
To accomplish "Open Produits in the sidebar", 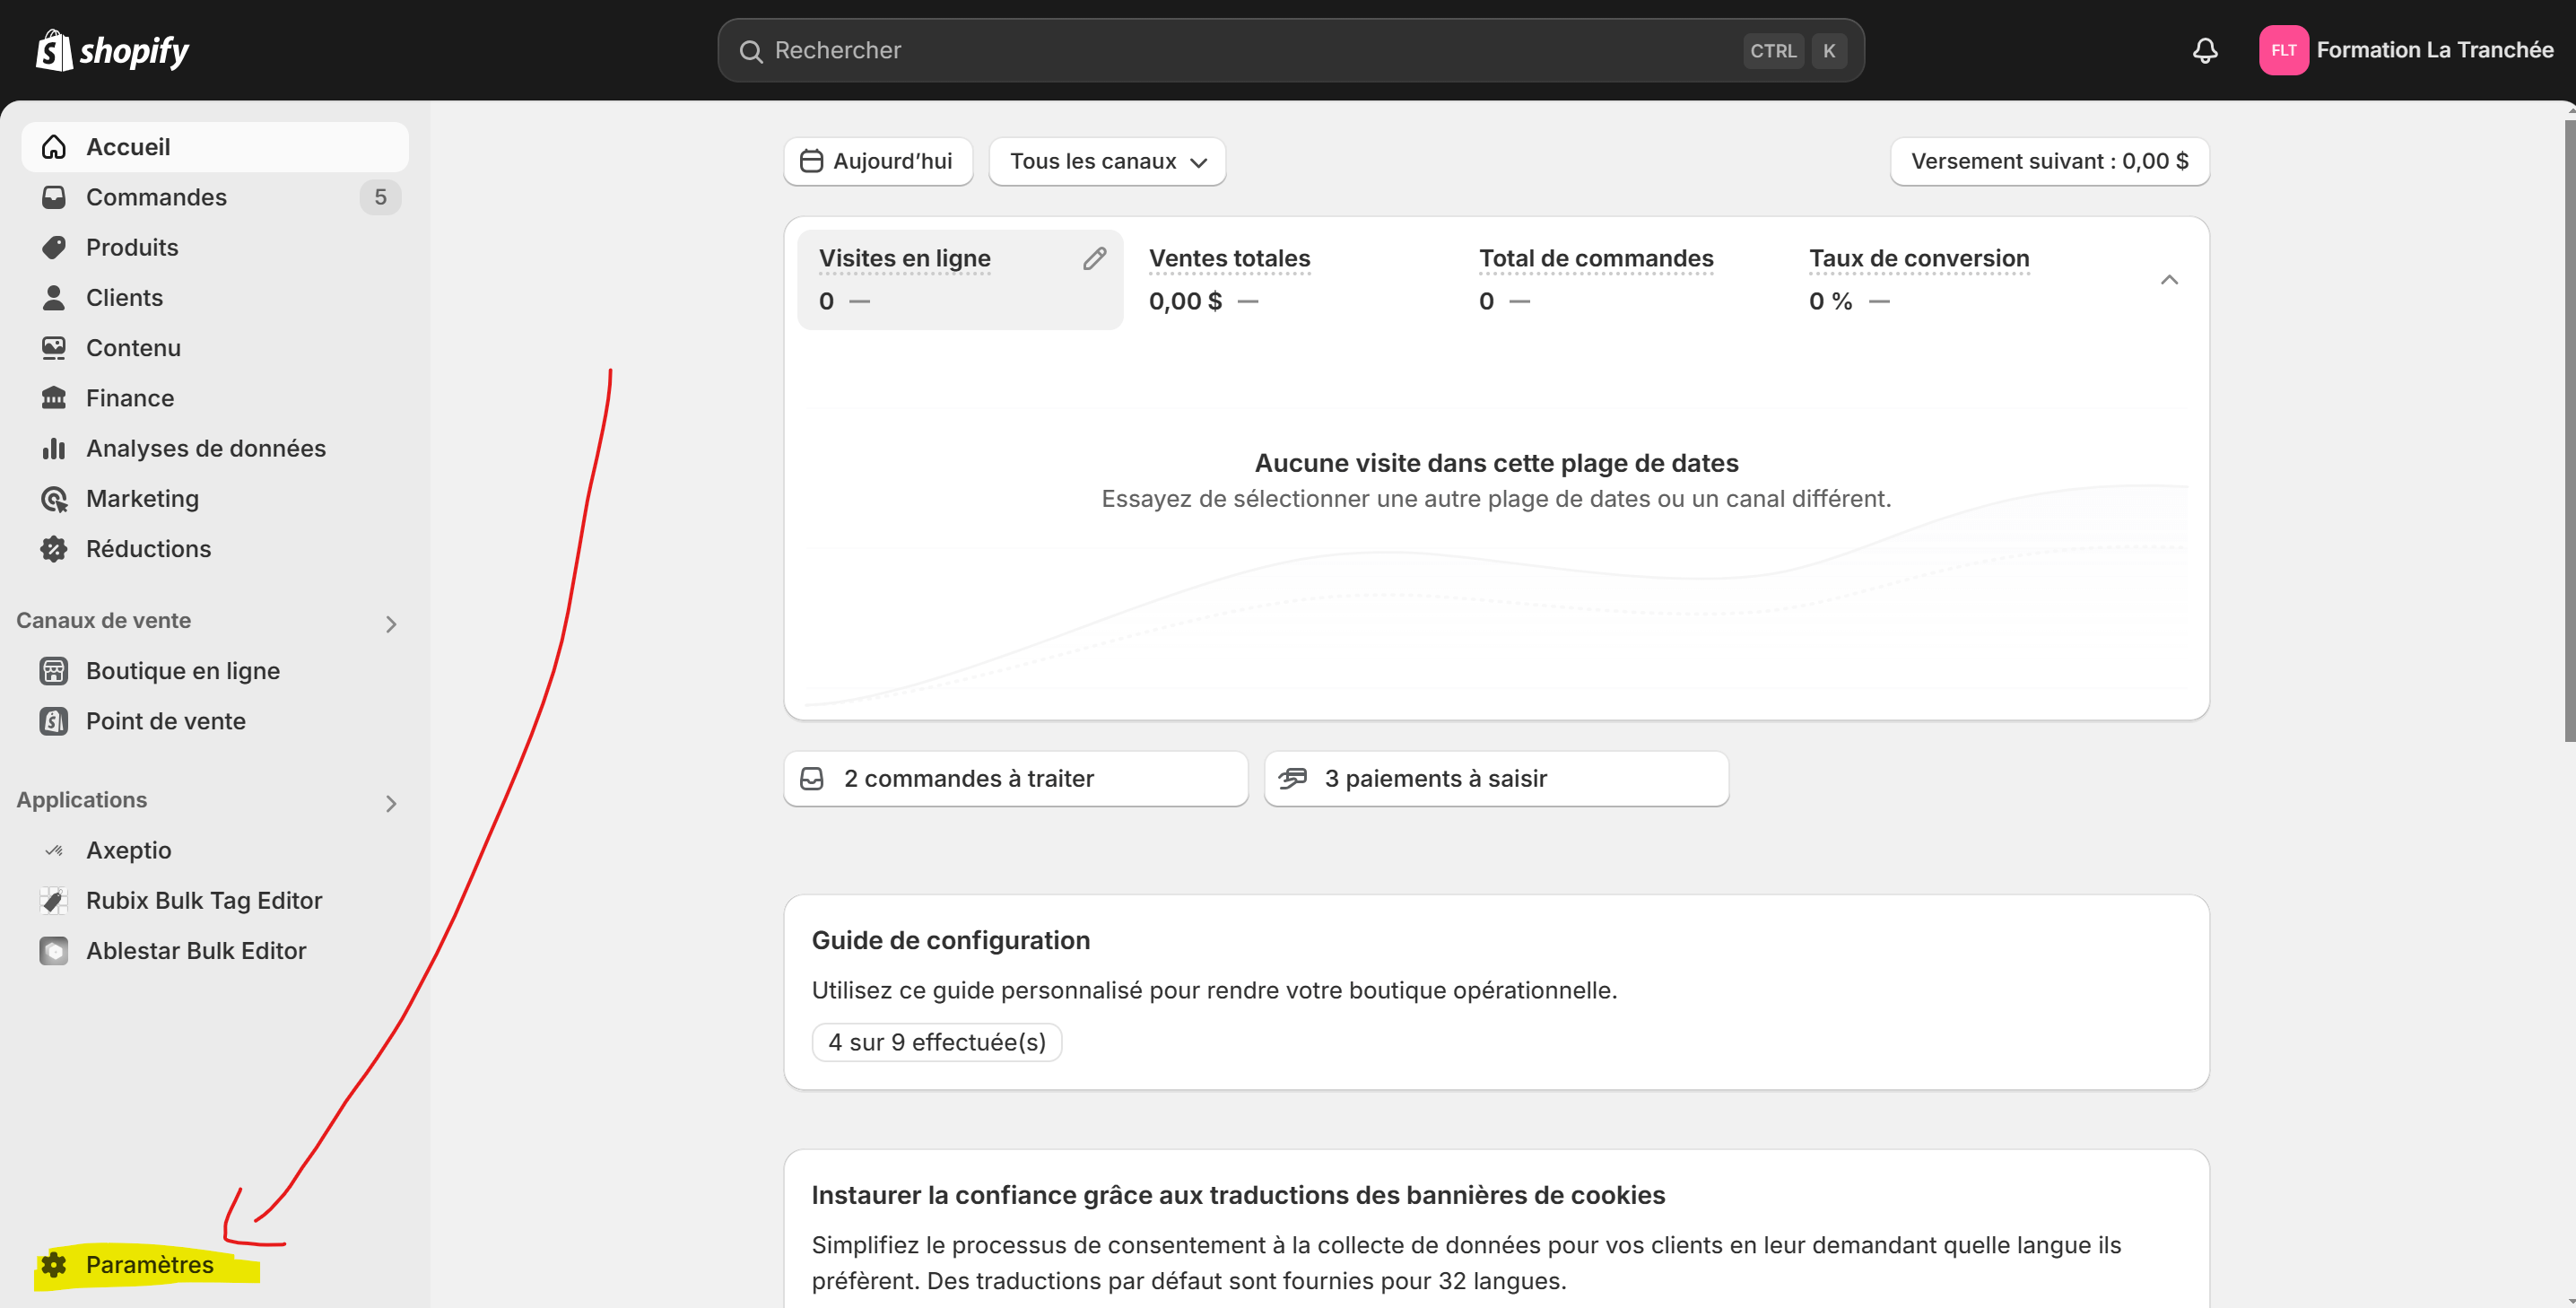I will coord(132,247).
